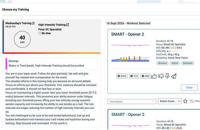The height and width of the screenshot is (130, 200).
Task: Open the Filter sliders icon
Action: (x=192, y=101)
